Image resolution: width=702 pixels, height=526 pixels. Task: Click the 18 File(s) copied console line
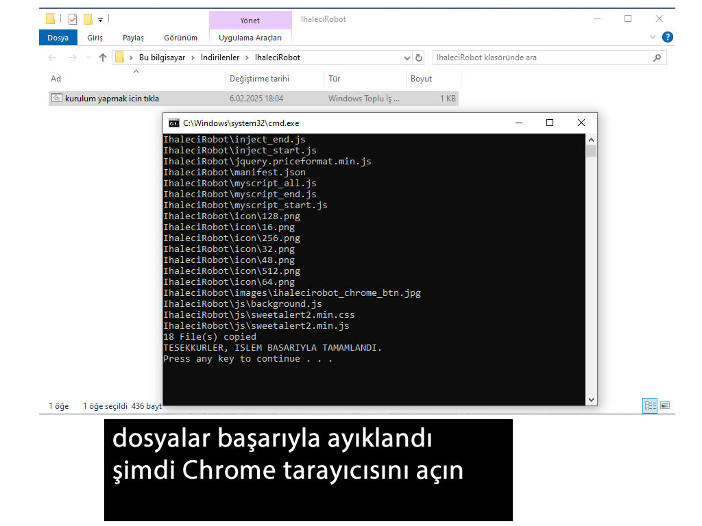210,337
